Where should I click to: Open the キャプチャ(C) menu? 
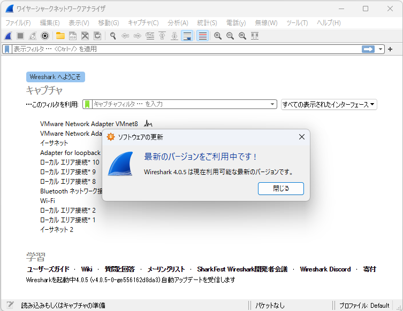pos(143,23)
